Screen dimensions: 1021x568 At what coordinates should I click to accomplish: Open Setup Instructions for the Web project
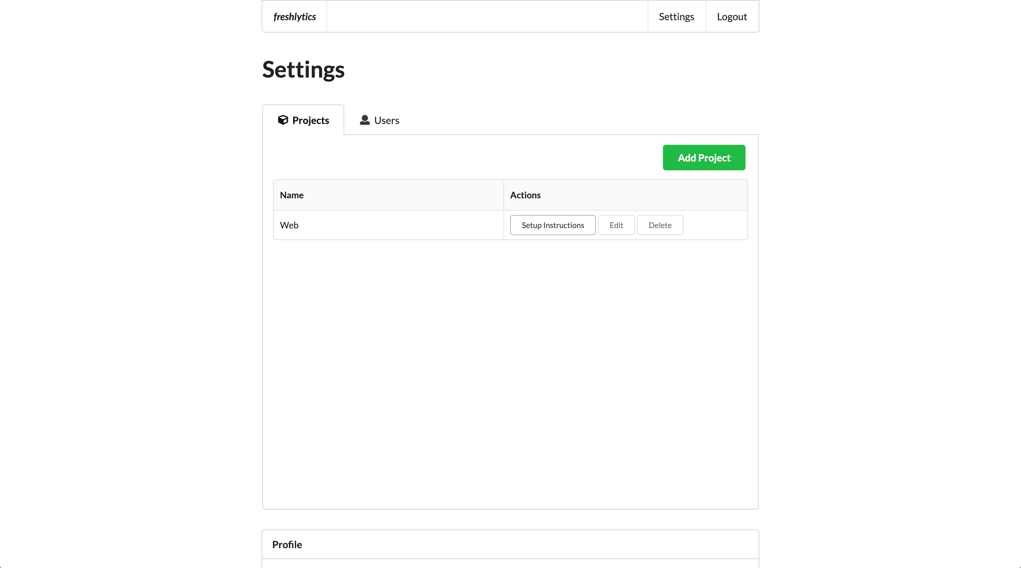click(x=553, y=225)
